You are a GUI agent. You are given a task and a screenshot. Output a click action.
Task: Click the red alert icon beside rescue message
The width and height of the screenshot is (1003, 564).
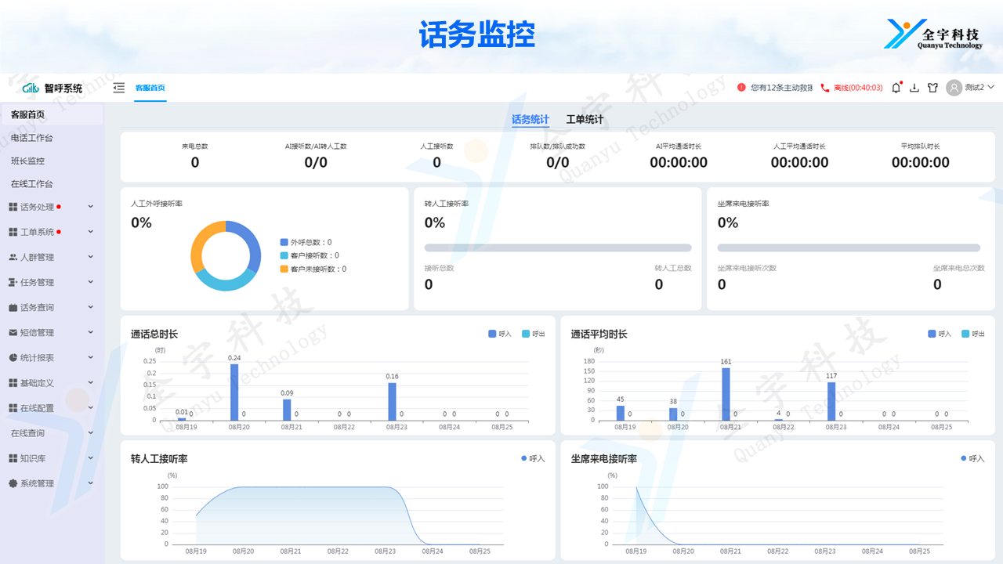pos(741,88)
